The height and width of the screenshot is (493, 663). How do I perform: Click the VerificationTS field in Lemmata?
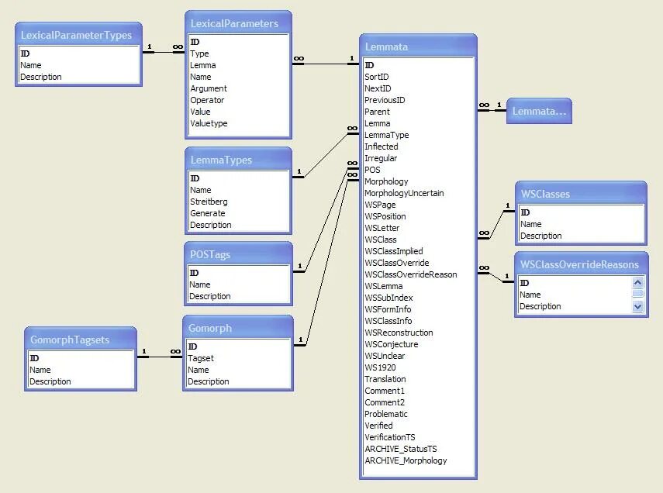pyautogui.click(x=419, y=437)
